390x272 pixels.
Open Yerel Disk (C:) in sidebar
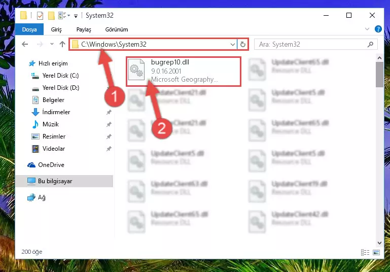[x=60, y=76]
